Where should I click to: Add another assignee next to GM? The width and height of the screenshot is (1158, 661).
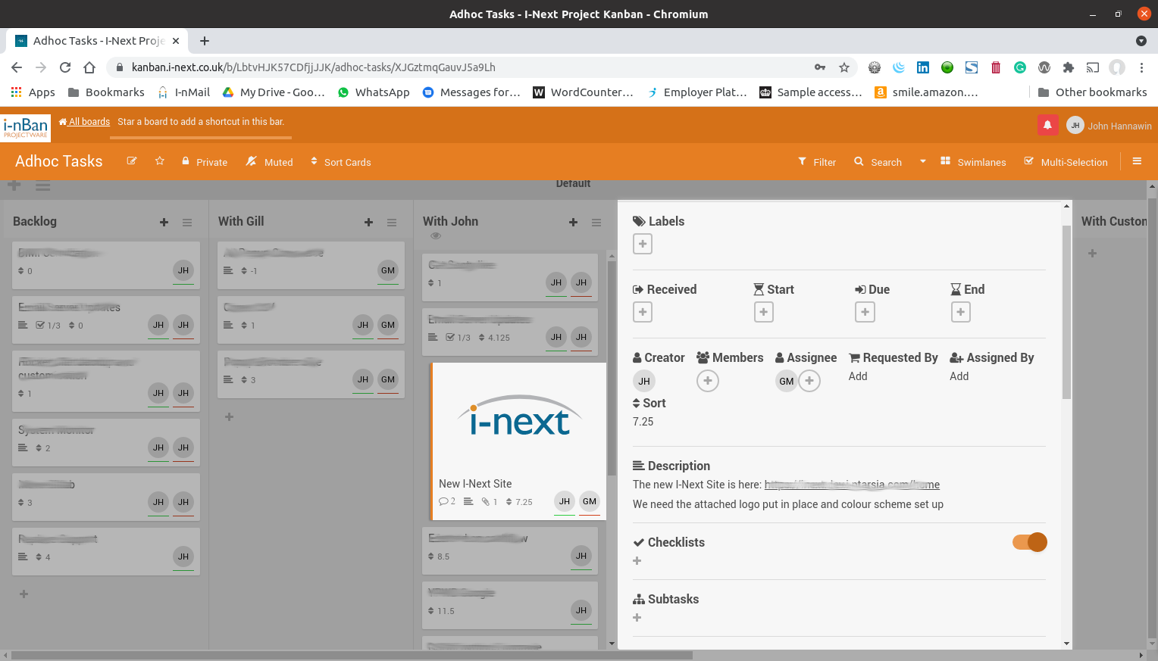[809, 381]
